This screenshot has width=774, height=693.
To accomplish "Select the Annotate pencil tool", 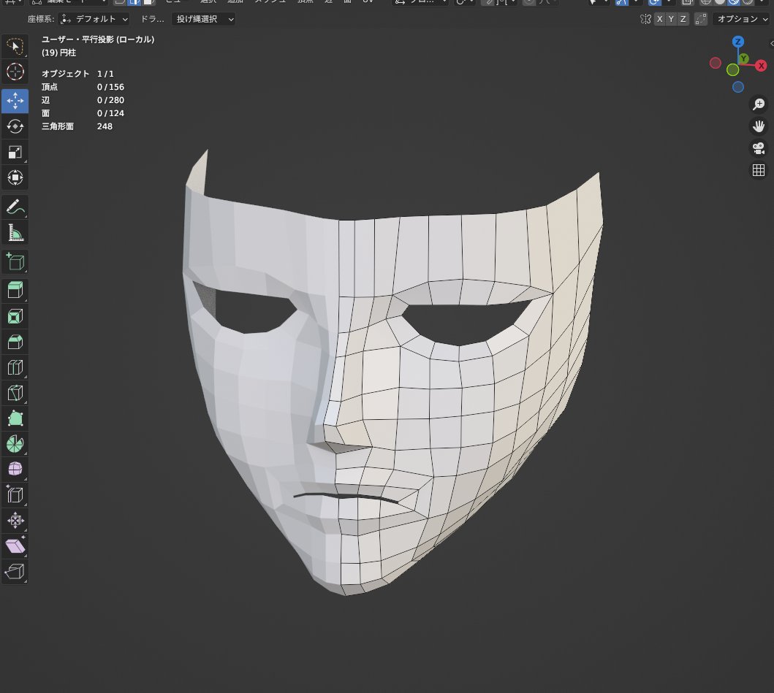I will (x=15, y=207).
